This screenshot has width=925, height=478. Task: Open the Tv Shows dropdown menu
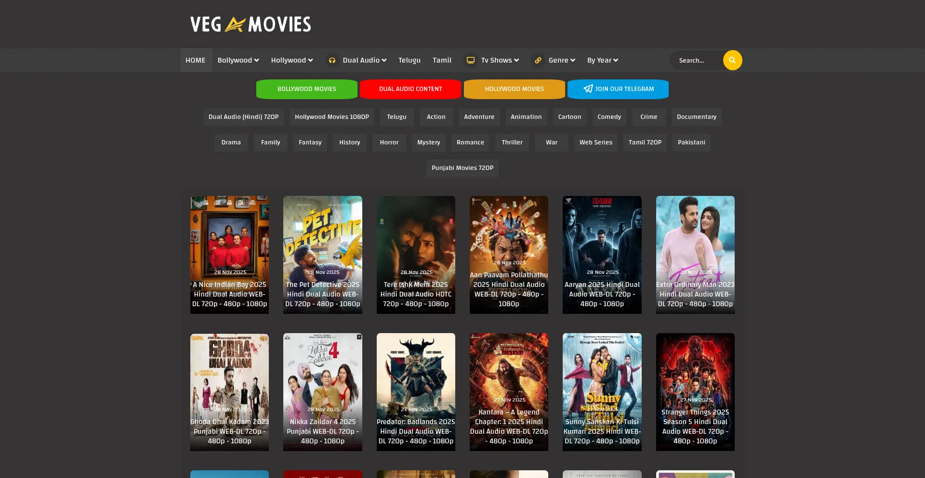(500, 60)
